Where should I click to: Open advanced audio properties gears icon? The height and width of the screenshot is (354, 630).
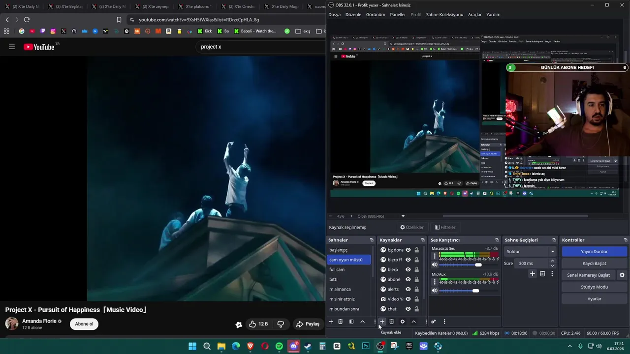434,322
